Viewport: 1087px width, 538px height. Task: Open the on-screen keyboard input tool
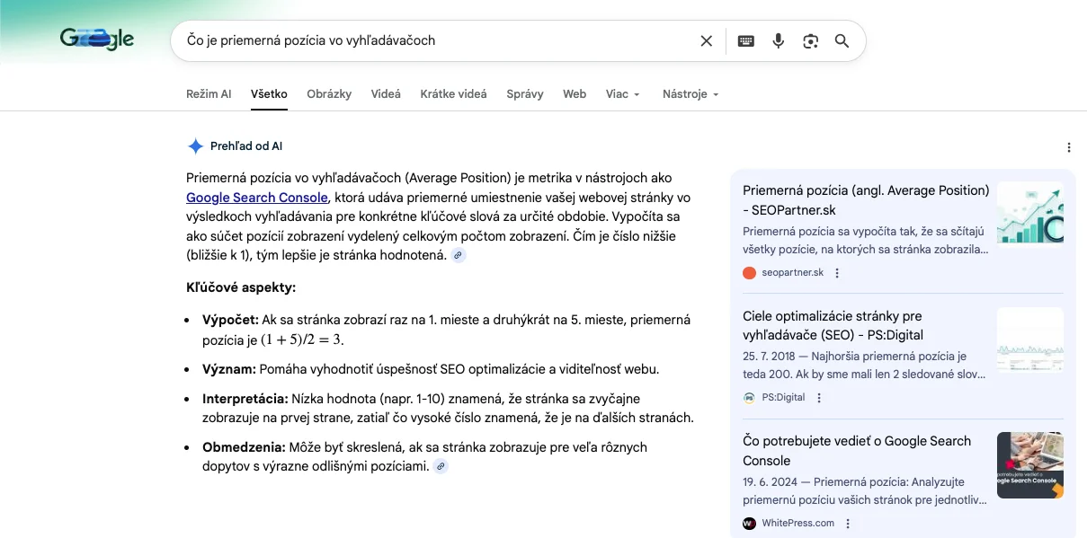745,40
